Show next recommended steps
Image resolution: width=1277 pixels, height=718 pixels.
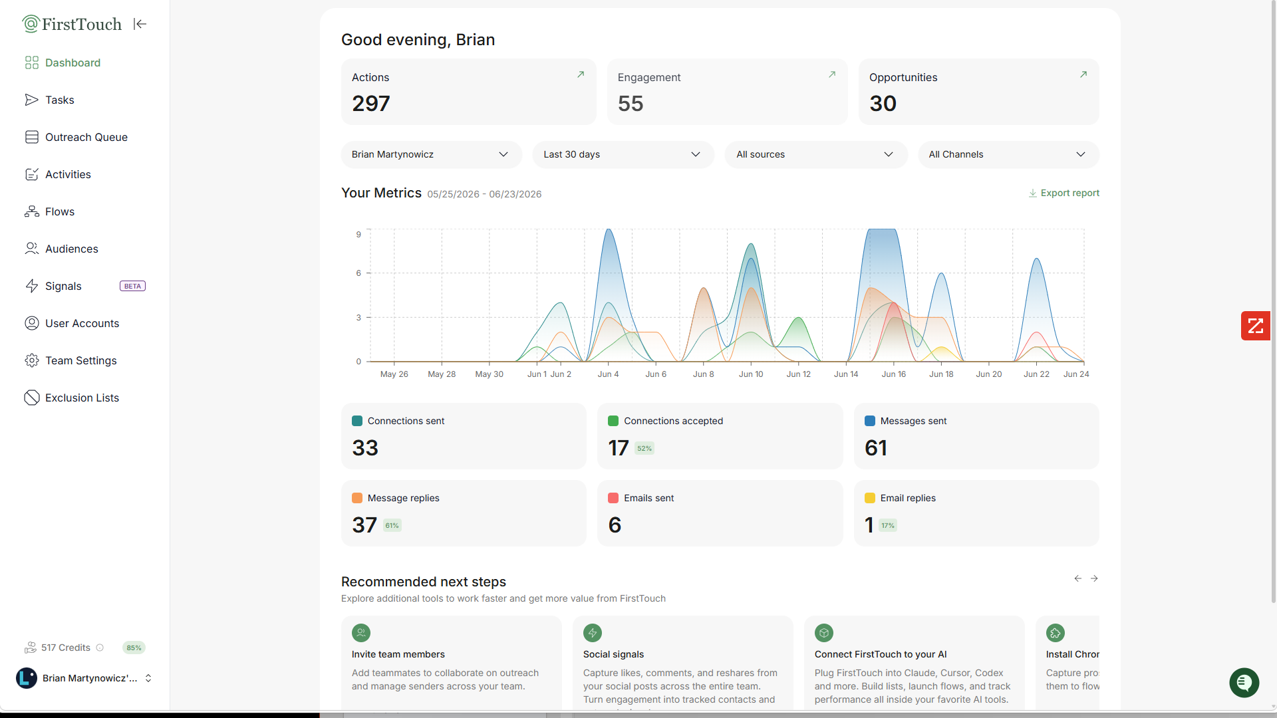(1094, 578)
